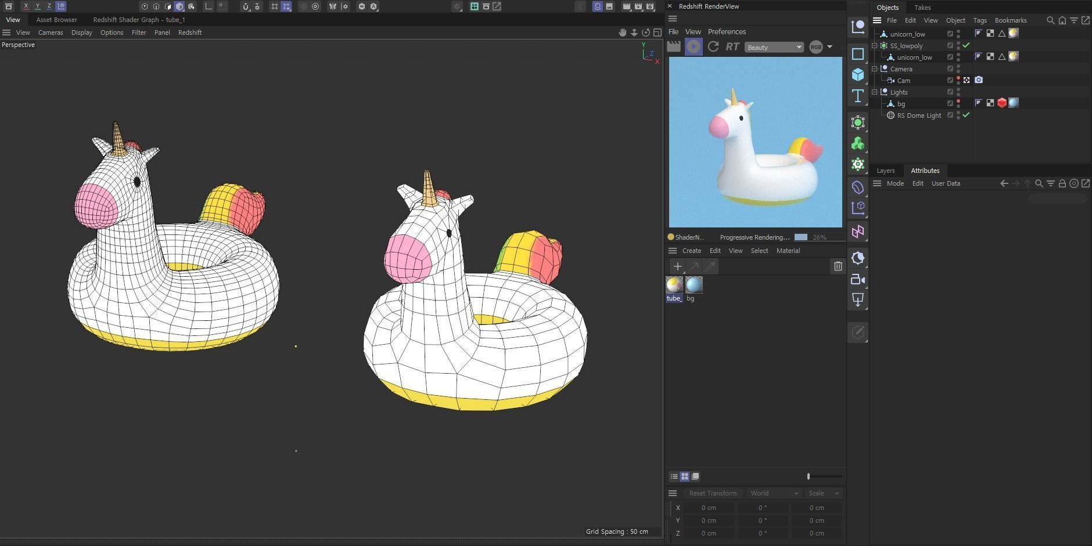Toggle visibility dots of Cam object
Screen dimensions: 1092x546
[x=958, y=80]
